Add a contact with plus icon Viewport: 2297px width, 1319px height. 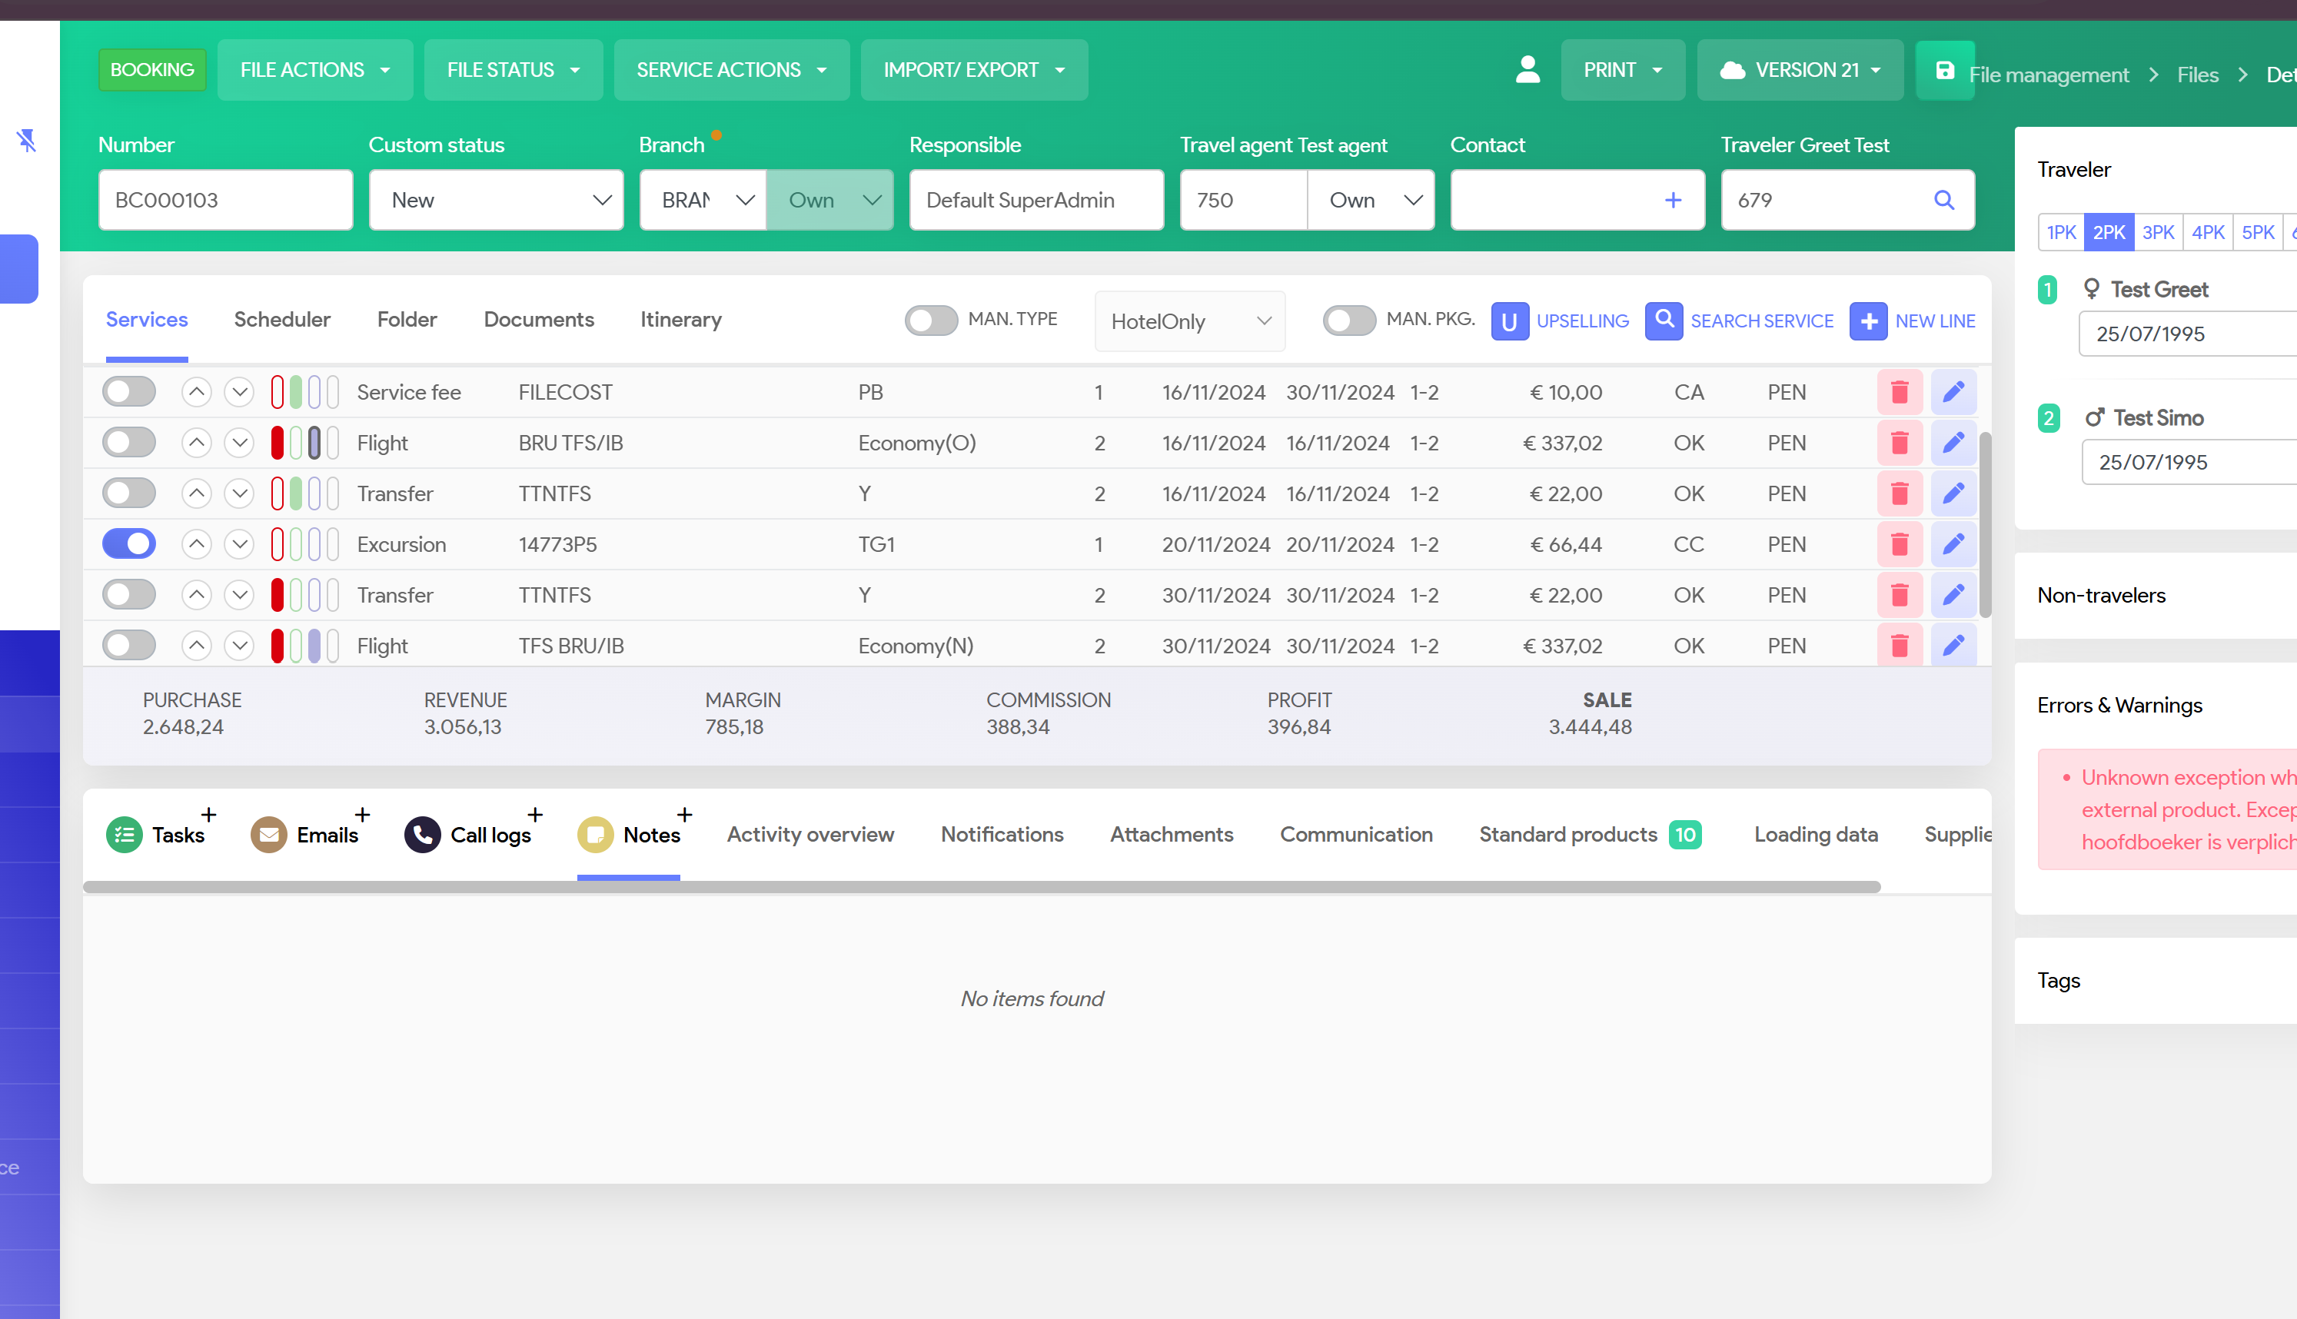coord(1673,200)
